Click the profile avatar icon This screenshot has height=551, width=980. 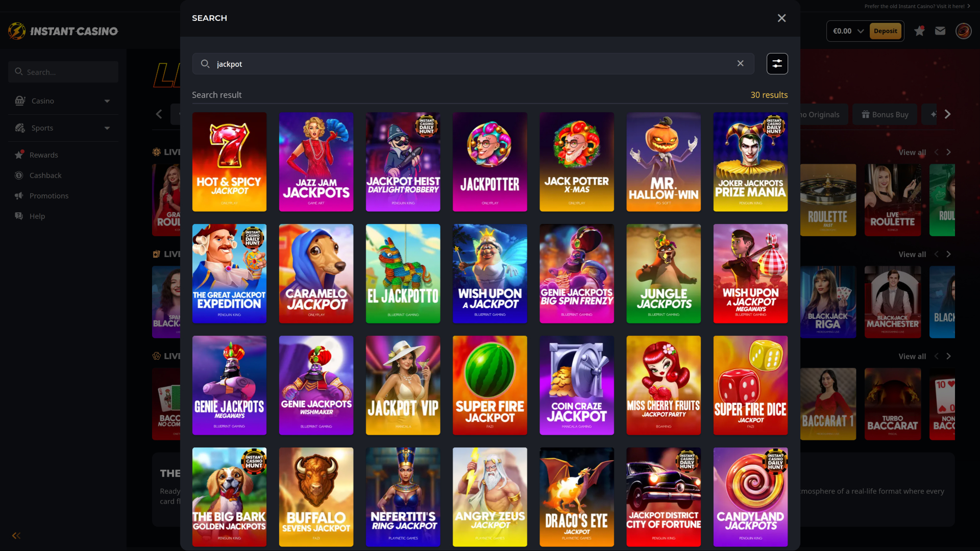coord(964,31)
